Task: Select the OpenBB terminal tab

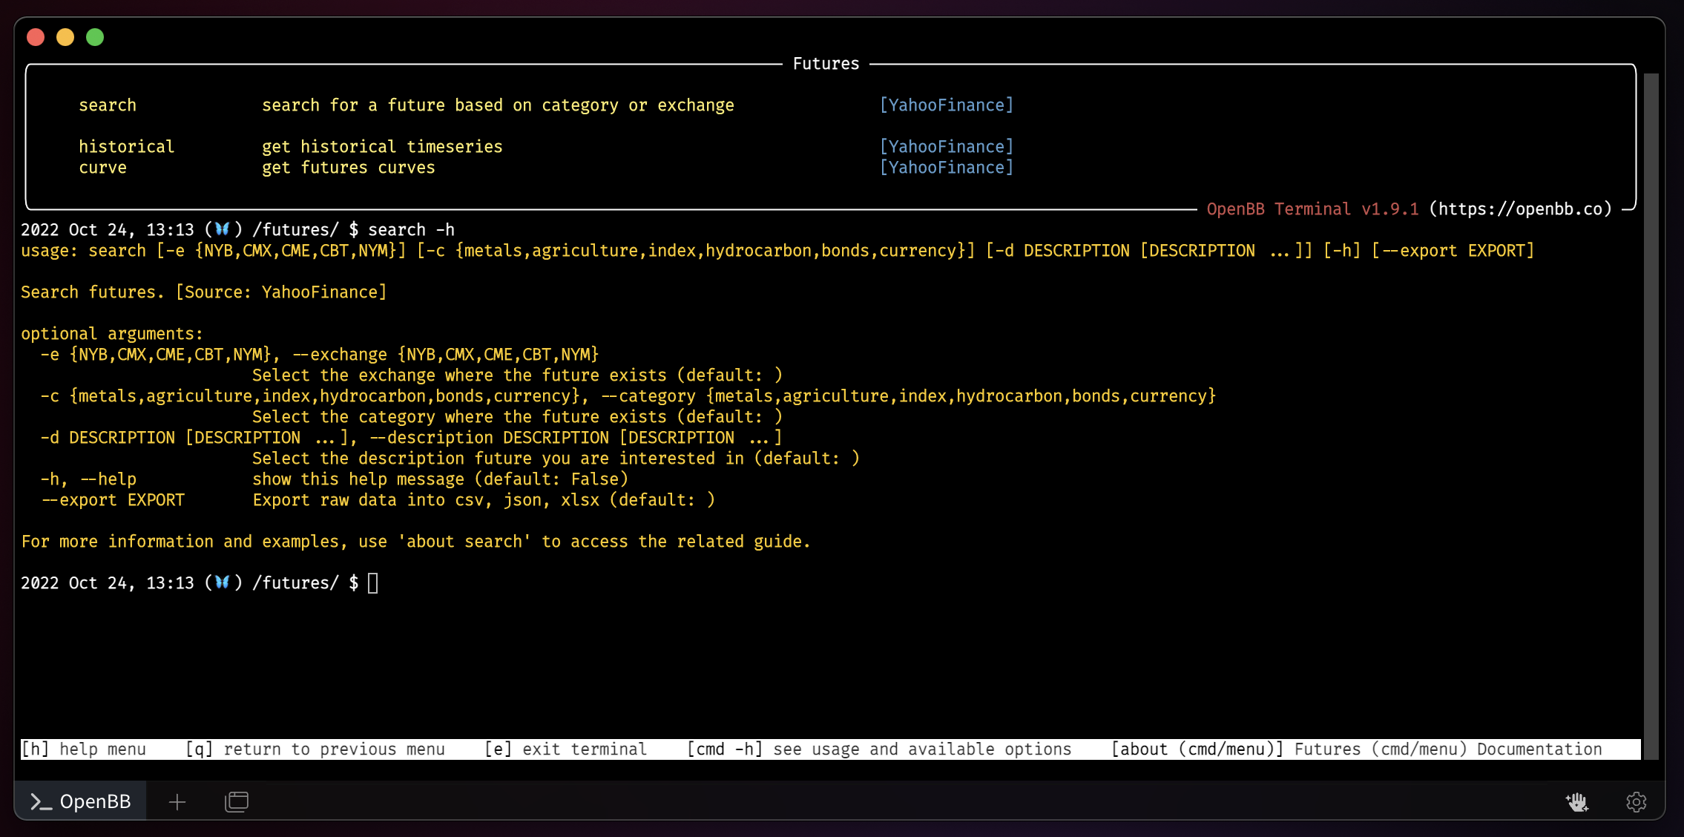Action: click(81, 801)
